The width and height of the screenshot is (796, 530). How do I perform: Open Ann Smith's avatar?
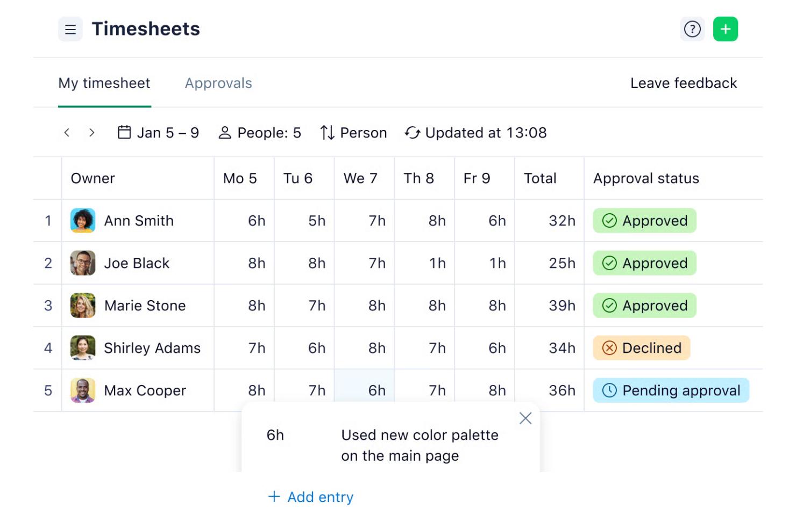pyautogui.click(x=83, y=221)
